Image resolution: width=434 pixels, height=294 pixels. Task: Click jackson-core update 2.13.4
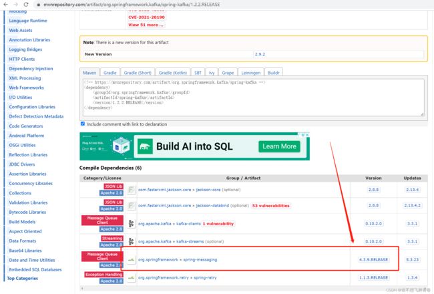[412, 190]
